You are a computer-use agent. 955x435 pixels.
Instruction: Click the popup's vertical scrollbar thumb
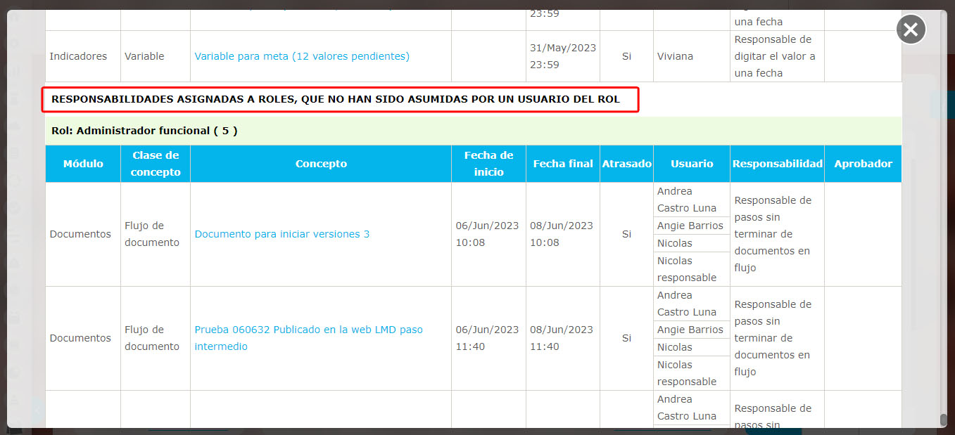coord(943,420)
